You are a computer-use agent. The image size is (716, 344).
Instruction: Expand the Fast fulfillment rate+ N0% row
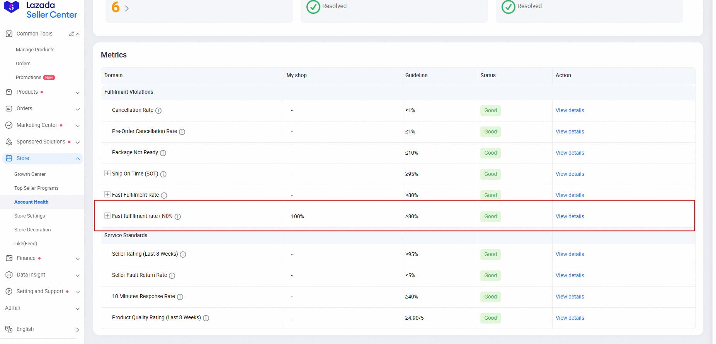click(x=107, y=216)
